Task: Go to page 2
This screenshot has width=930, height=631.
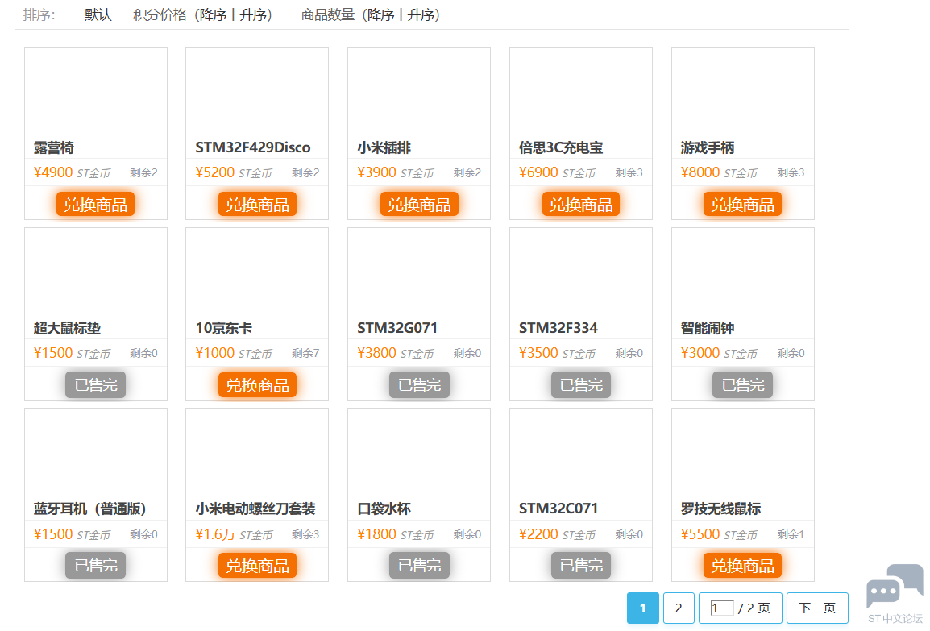Action: [679, 608]
